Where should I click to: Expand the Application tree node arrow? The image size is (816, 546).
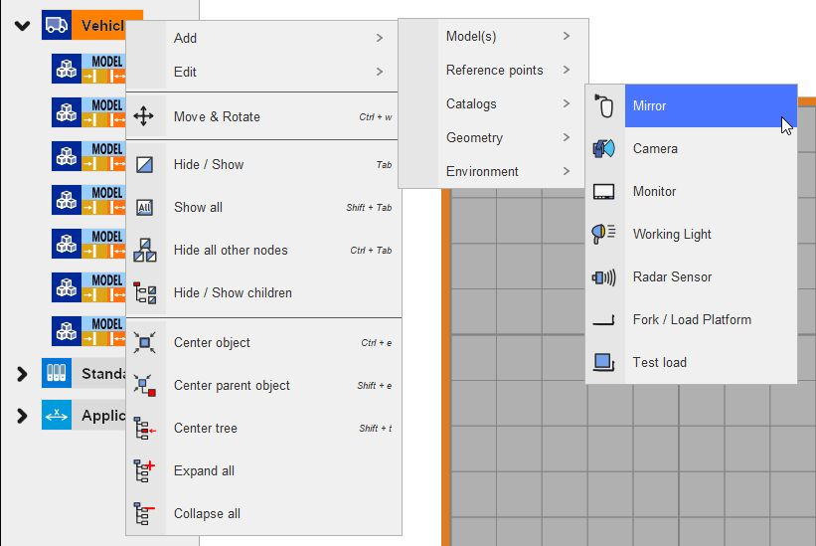(x=22, y=416)
